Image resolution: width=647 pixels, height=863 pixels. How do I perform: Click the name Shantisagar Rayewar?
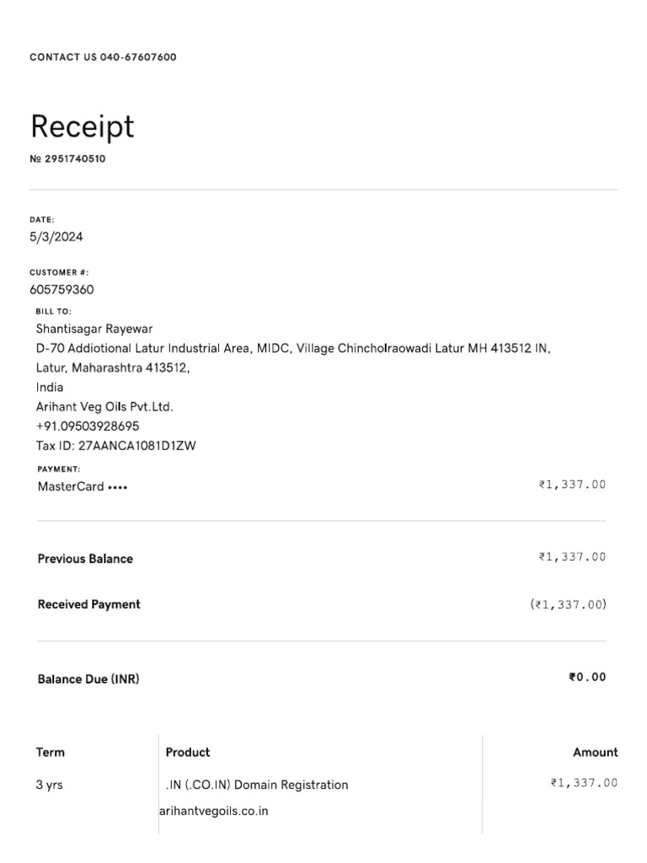[x=94, y=329]
